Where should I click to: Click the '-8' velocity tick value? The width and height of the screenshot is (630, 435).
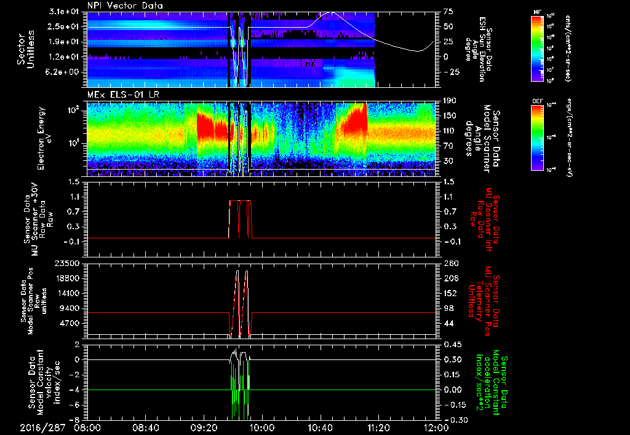click(x=74, y=420)
